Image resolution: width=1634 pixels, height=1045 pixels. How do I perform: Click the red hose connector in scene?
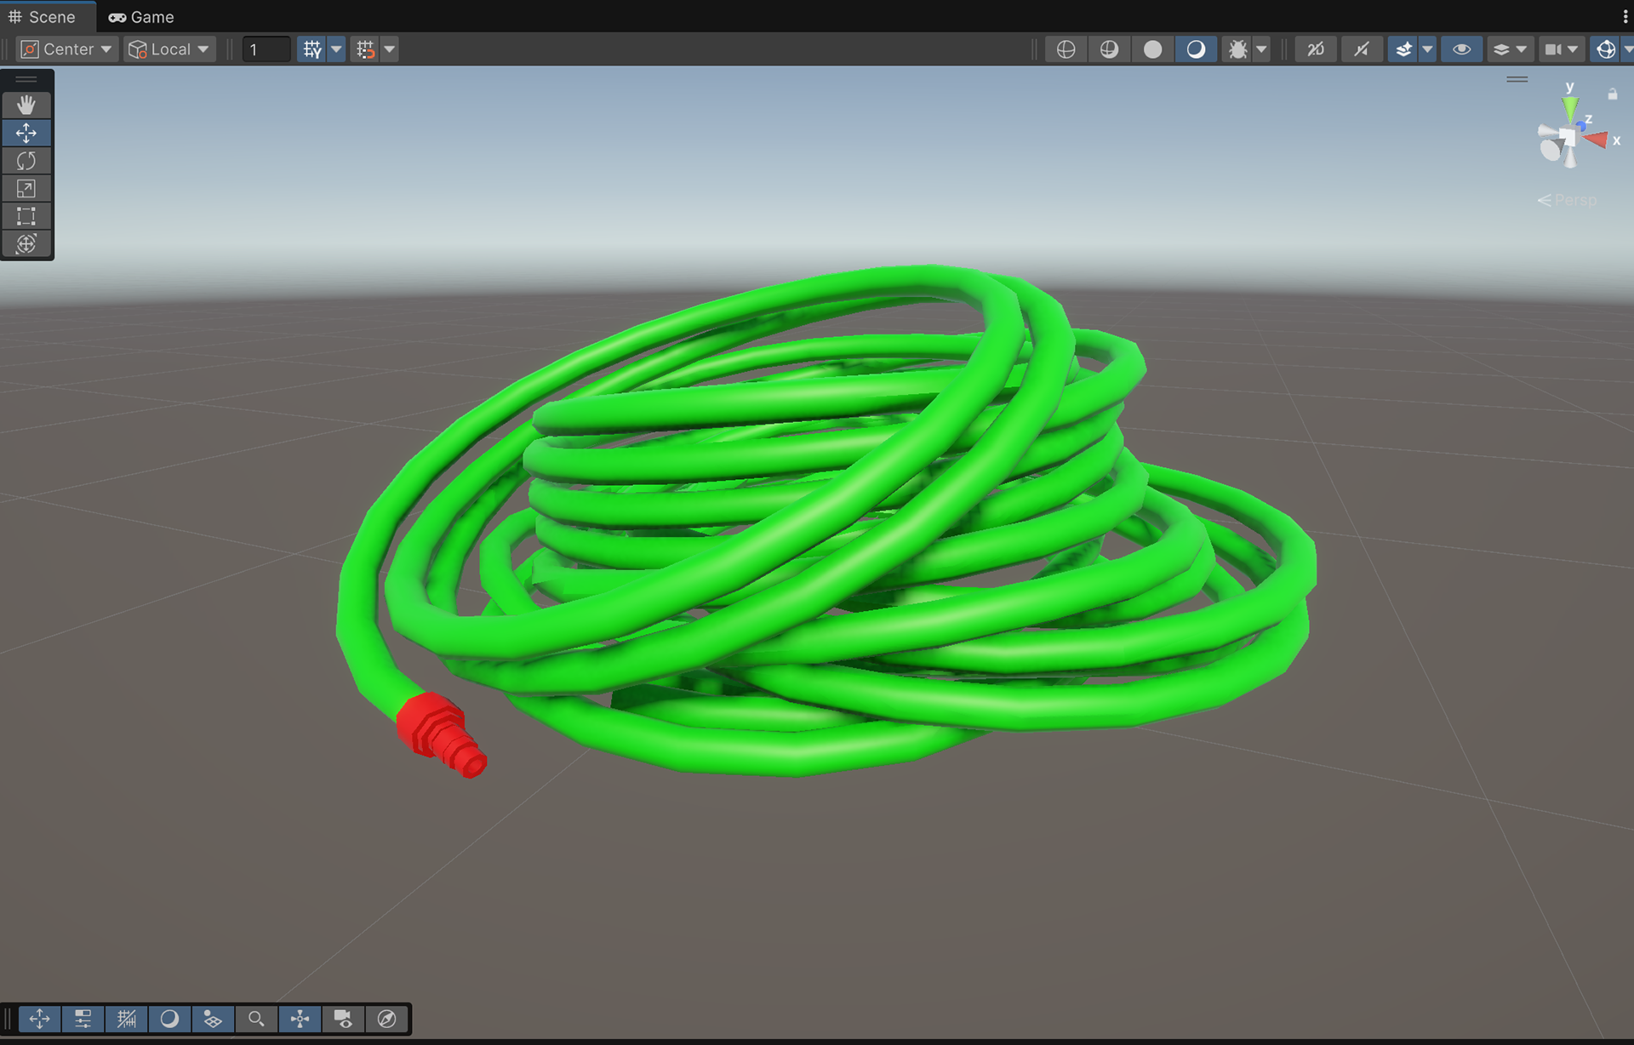440,734
